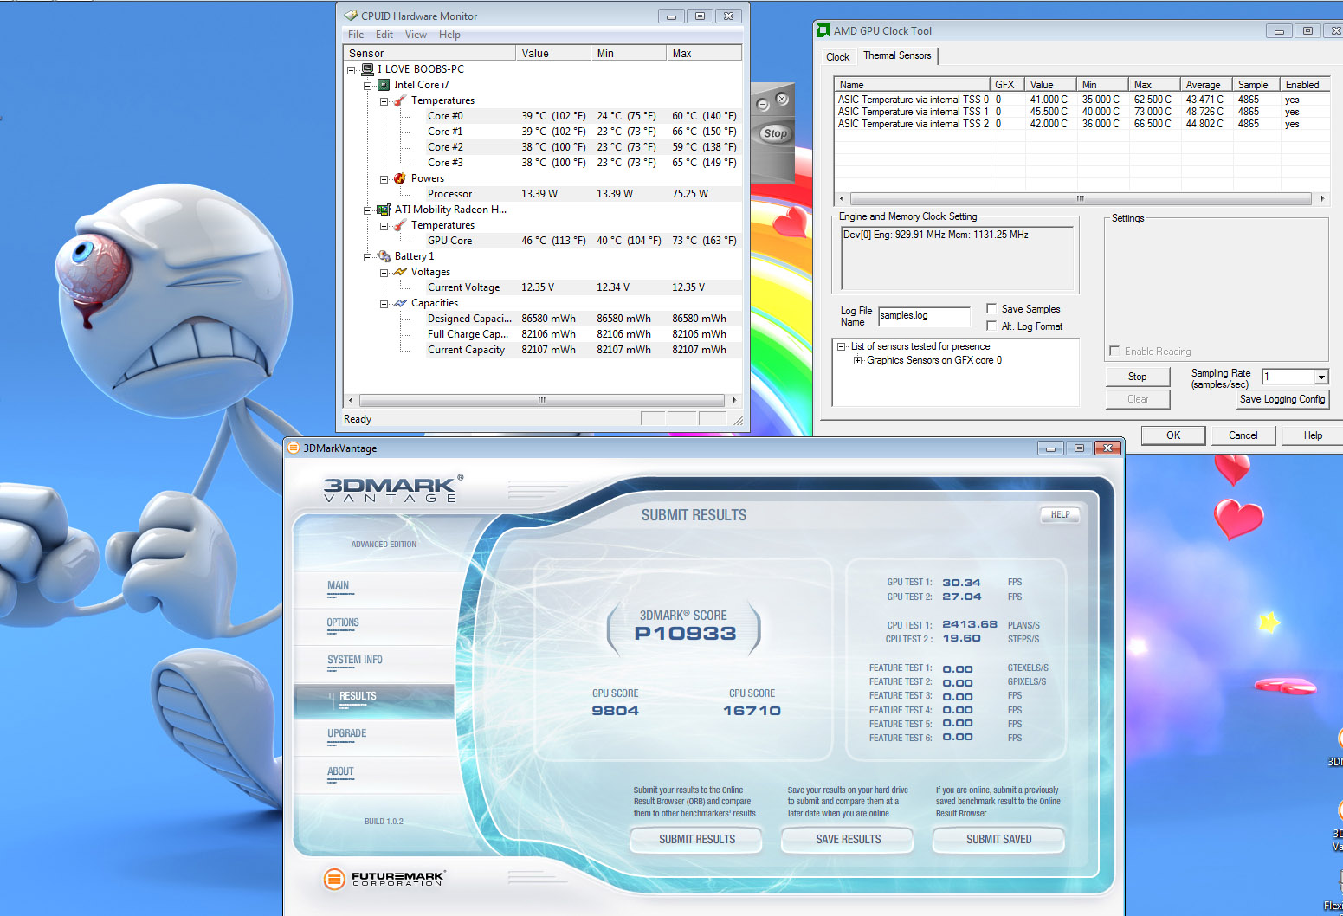Image resolution: width=1343 pixels, height=916 pixels.
Task: Click the SUBMIT SAVED button
Action: (x=999, y=839)
